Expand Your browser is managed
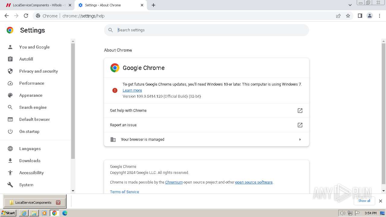The width and height of the screenshot is (386, 217). click(207, 140)
